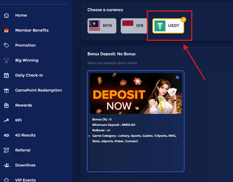Click the 'Bonus (%) : 0' text
The image size is (233, 182).
pos(102,119)
